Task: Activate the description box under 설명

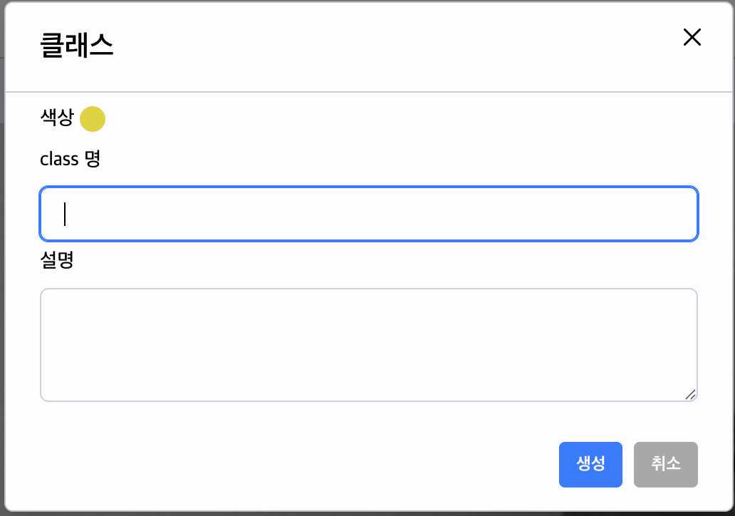Action: pyautogui.click(x=369, y=345)
